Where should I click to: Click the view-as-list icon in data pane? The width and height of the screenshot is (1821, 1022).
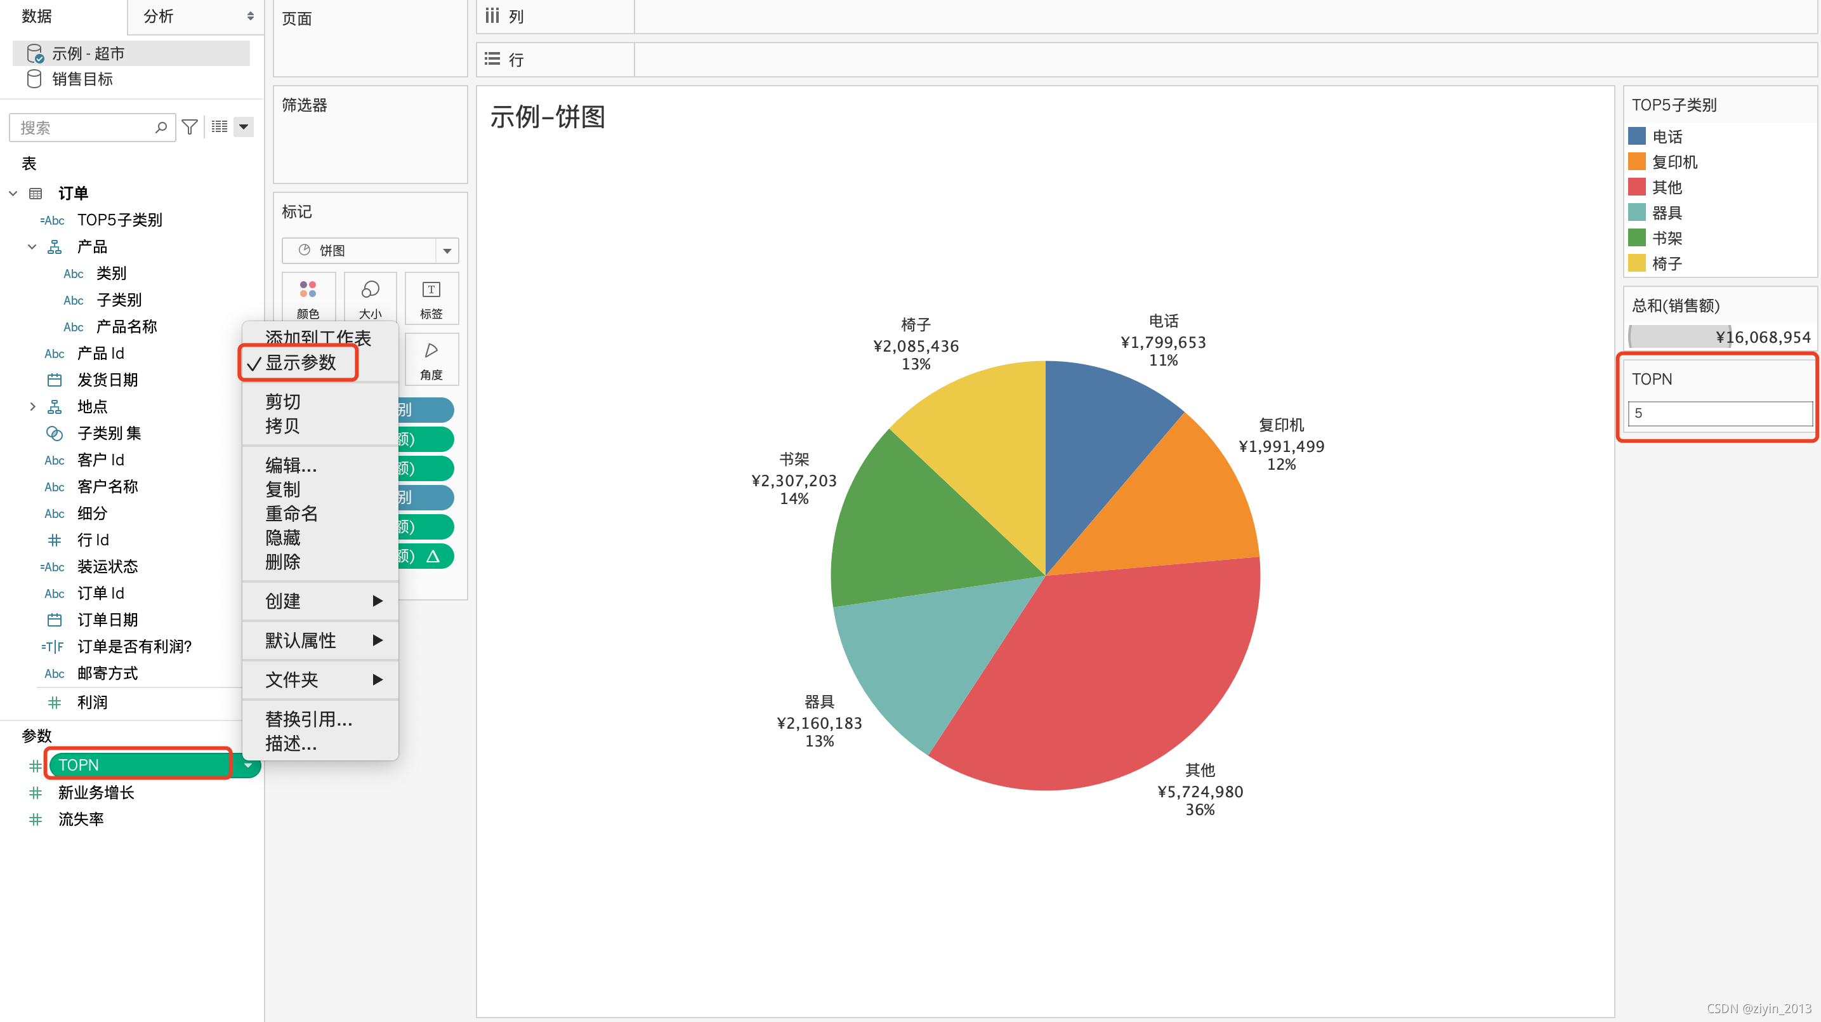pyautogui.click(x=220, y=128)
